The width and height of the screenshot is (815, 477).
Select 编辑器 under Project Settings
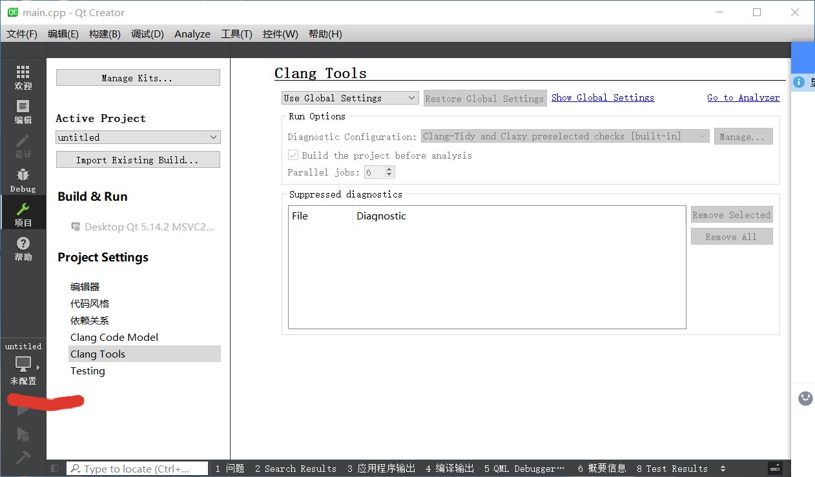(x=85, y=287)
